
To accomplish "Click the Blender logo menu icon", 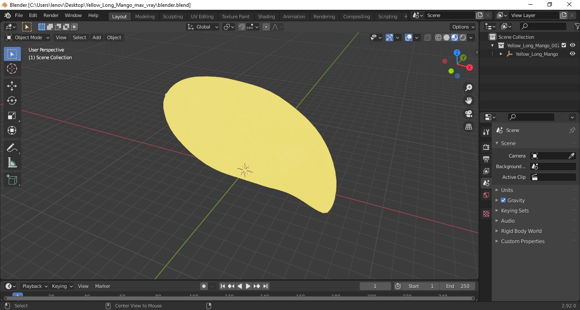I will click(x=7, y=15).
